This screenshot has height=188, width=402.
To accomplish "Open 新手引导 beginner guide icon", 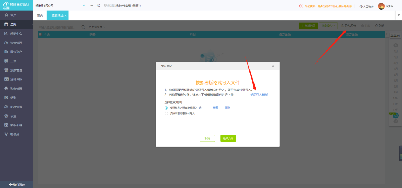I will pyautogui.click(x=7, y=125).
